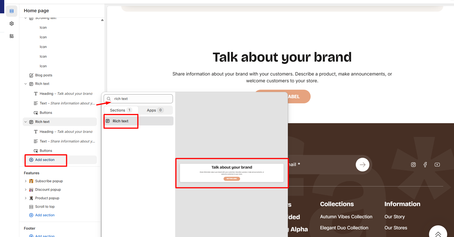Click the Buttons block icon under first Rich text
Viewport: 454px width, 237px height.
point(36,113)
